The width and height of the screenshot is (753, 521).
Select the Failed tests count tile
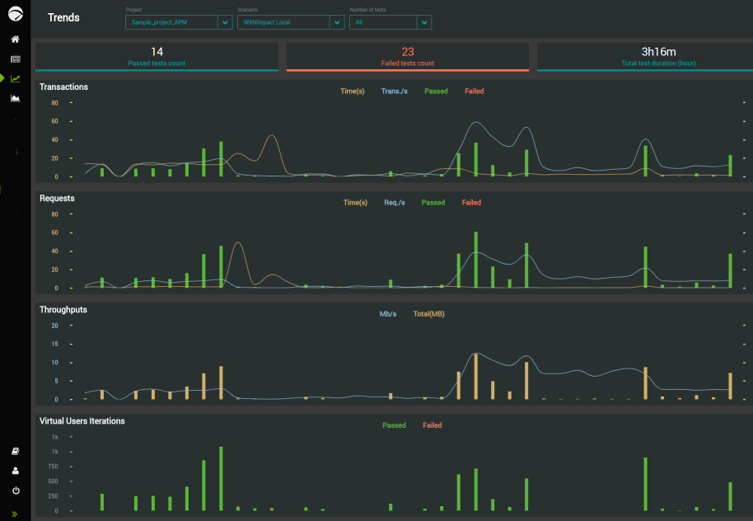pyautogui.click(x=408, y=57)
